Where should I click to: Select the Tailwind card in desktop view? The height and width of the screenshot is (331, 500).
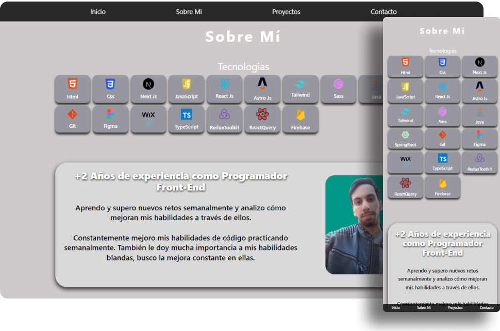pyautogui.click(x=300, y=89)
